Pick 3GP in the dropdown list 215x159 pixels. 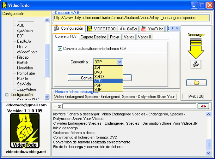click(108, 90)
